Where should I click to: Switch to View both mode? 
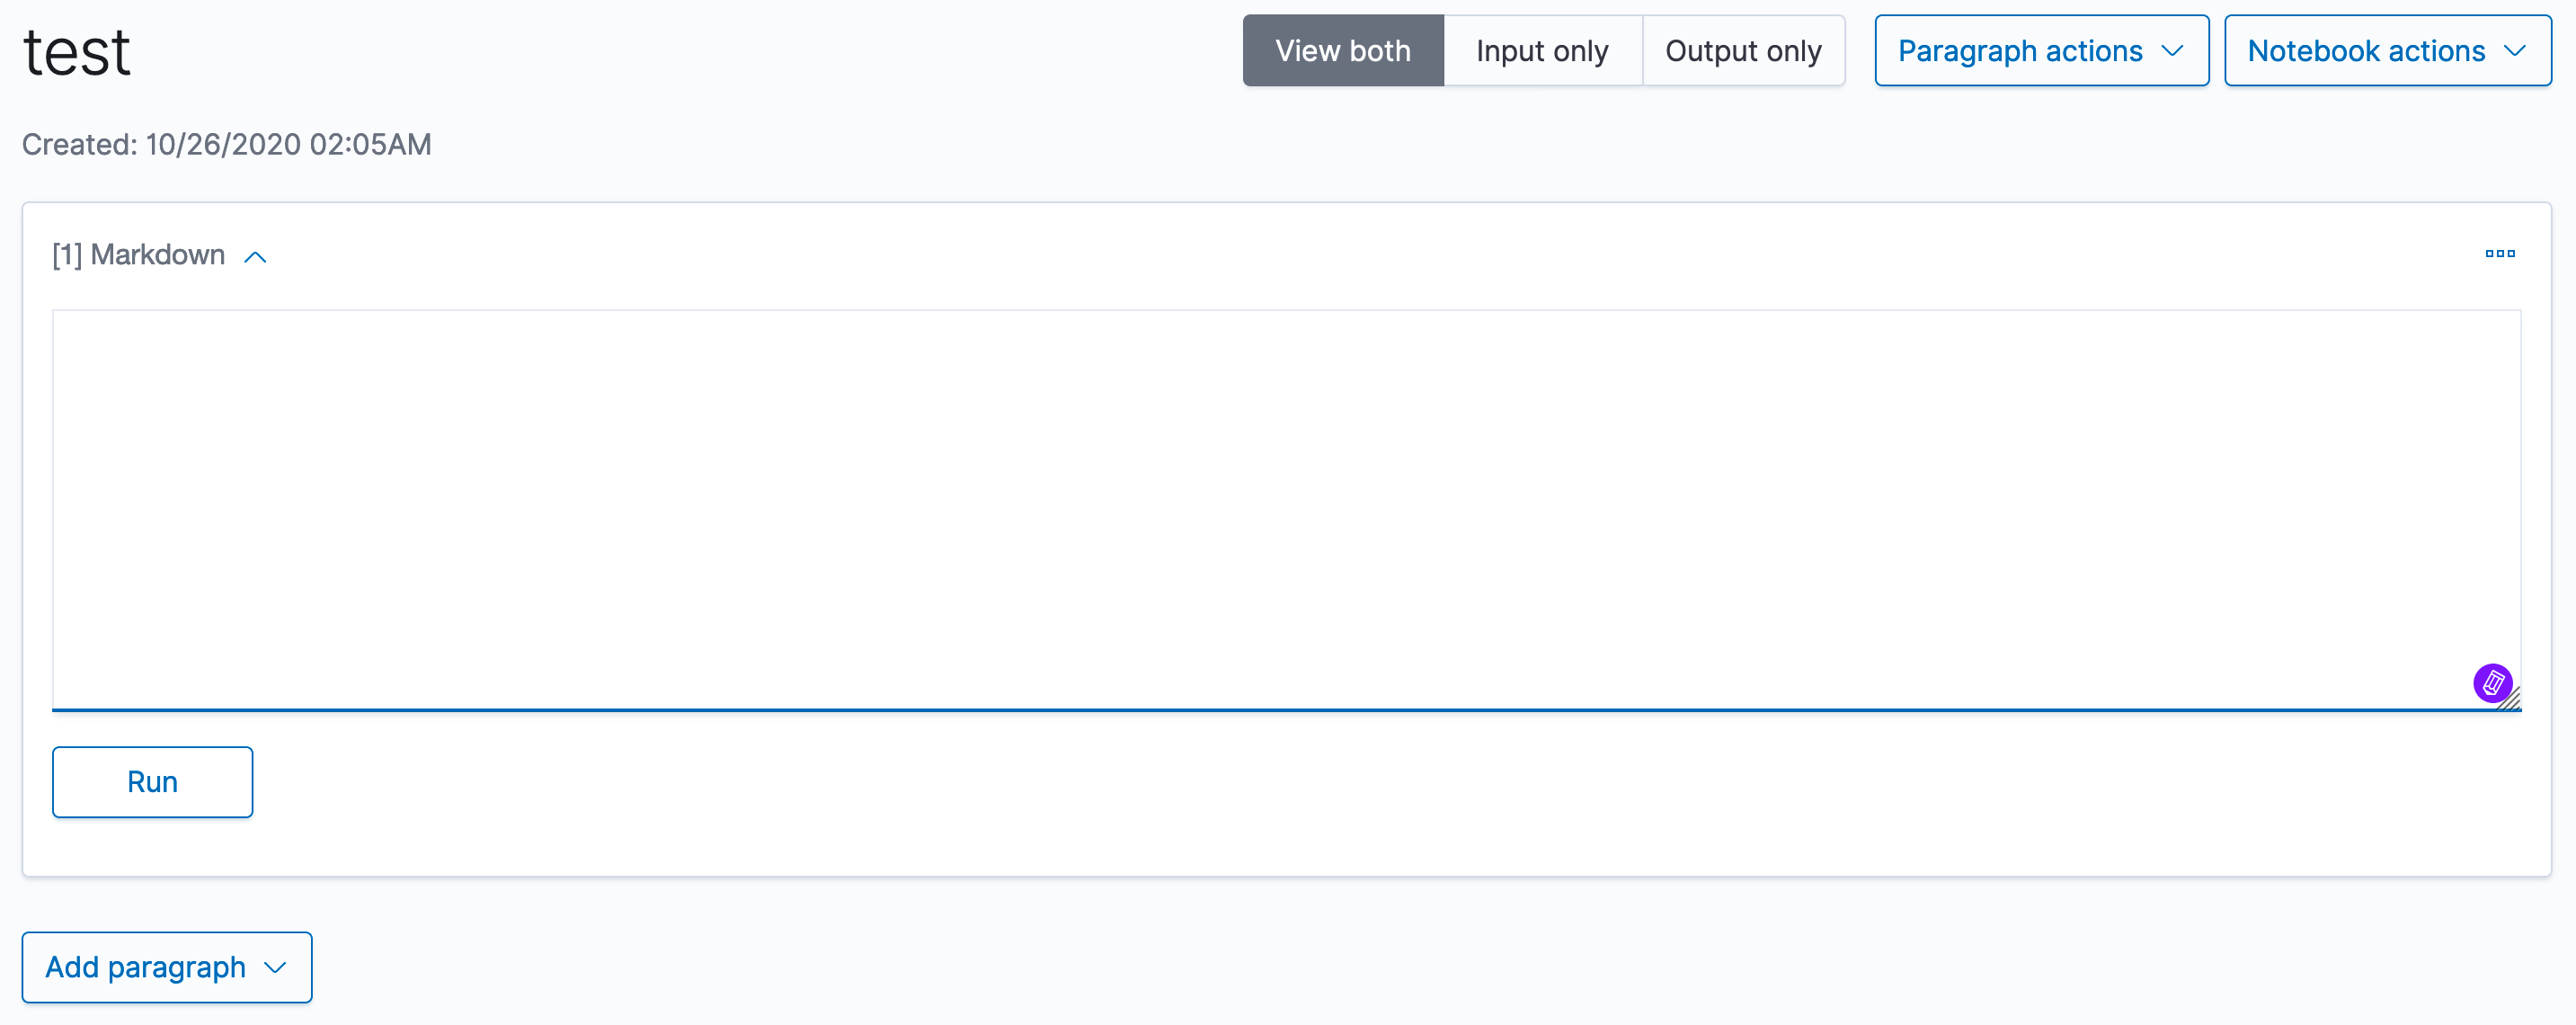pos(1343,51)
